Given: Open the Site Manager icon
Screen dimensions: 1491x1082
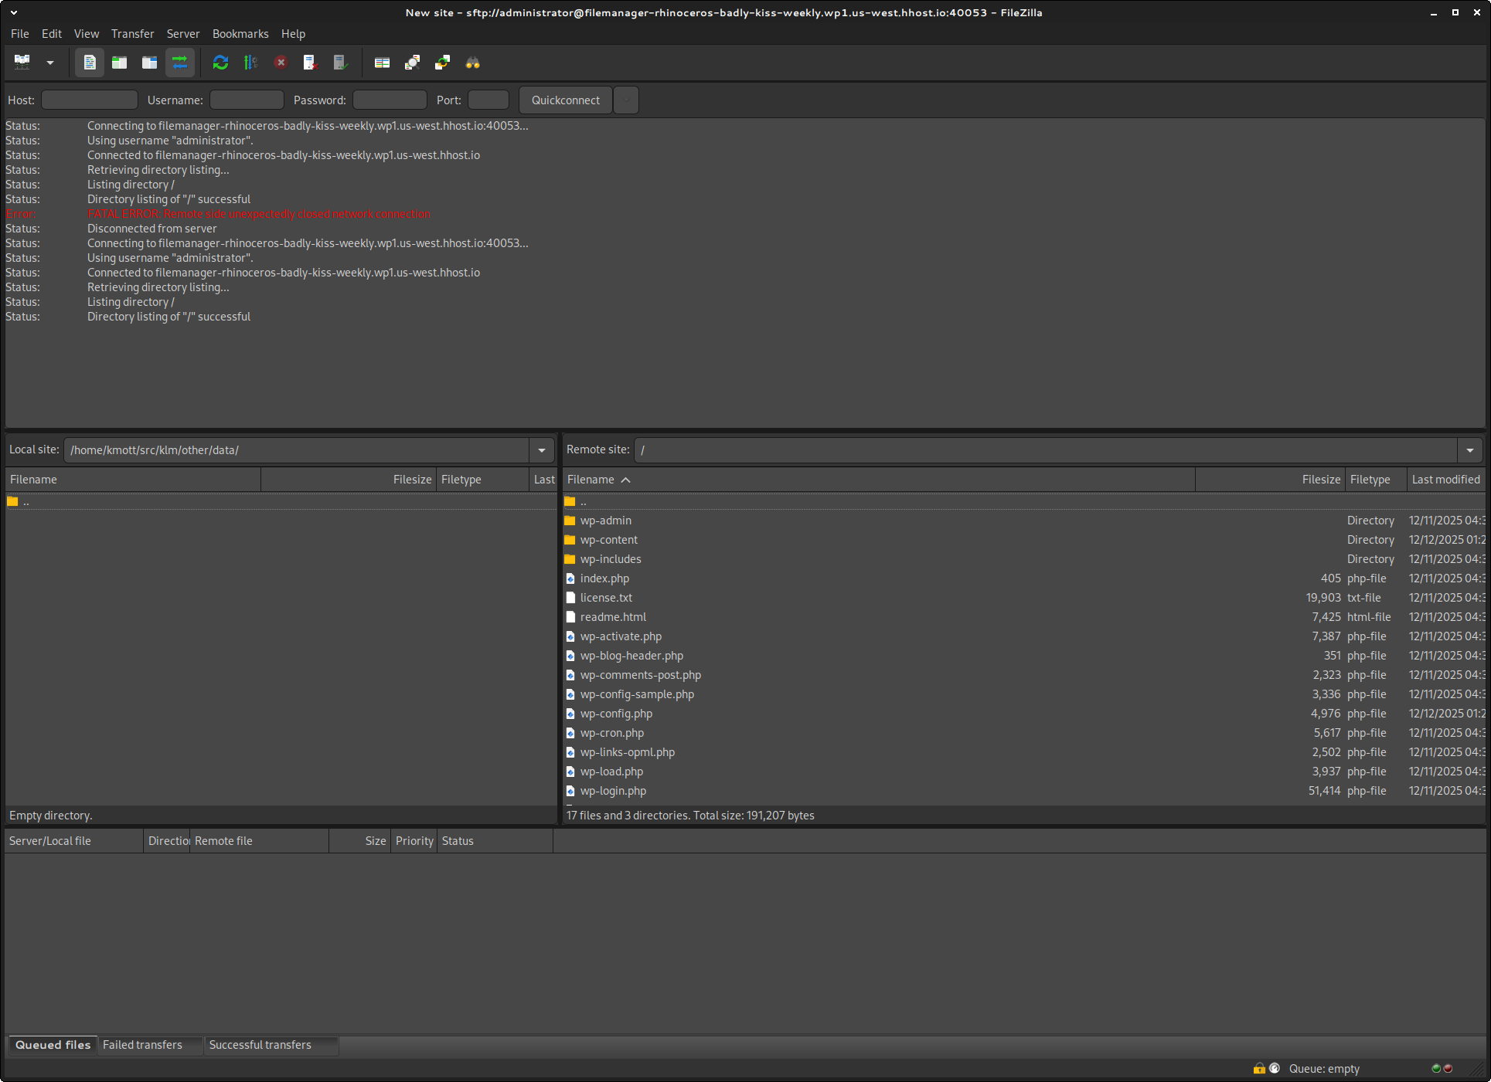Looking at the screenshot, I should point(22,63).
